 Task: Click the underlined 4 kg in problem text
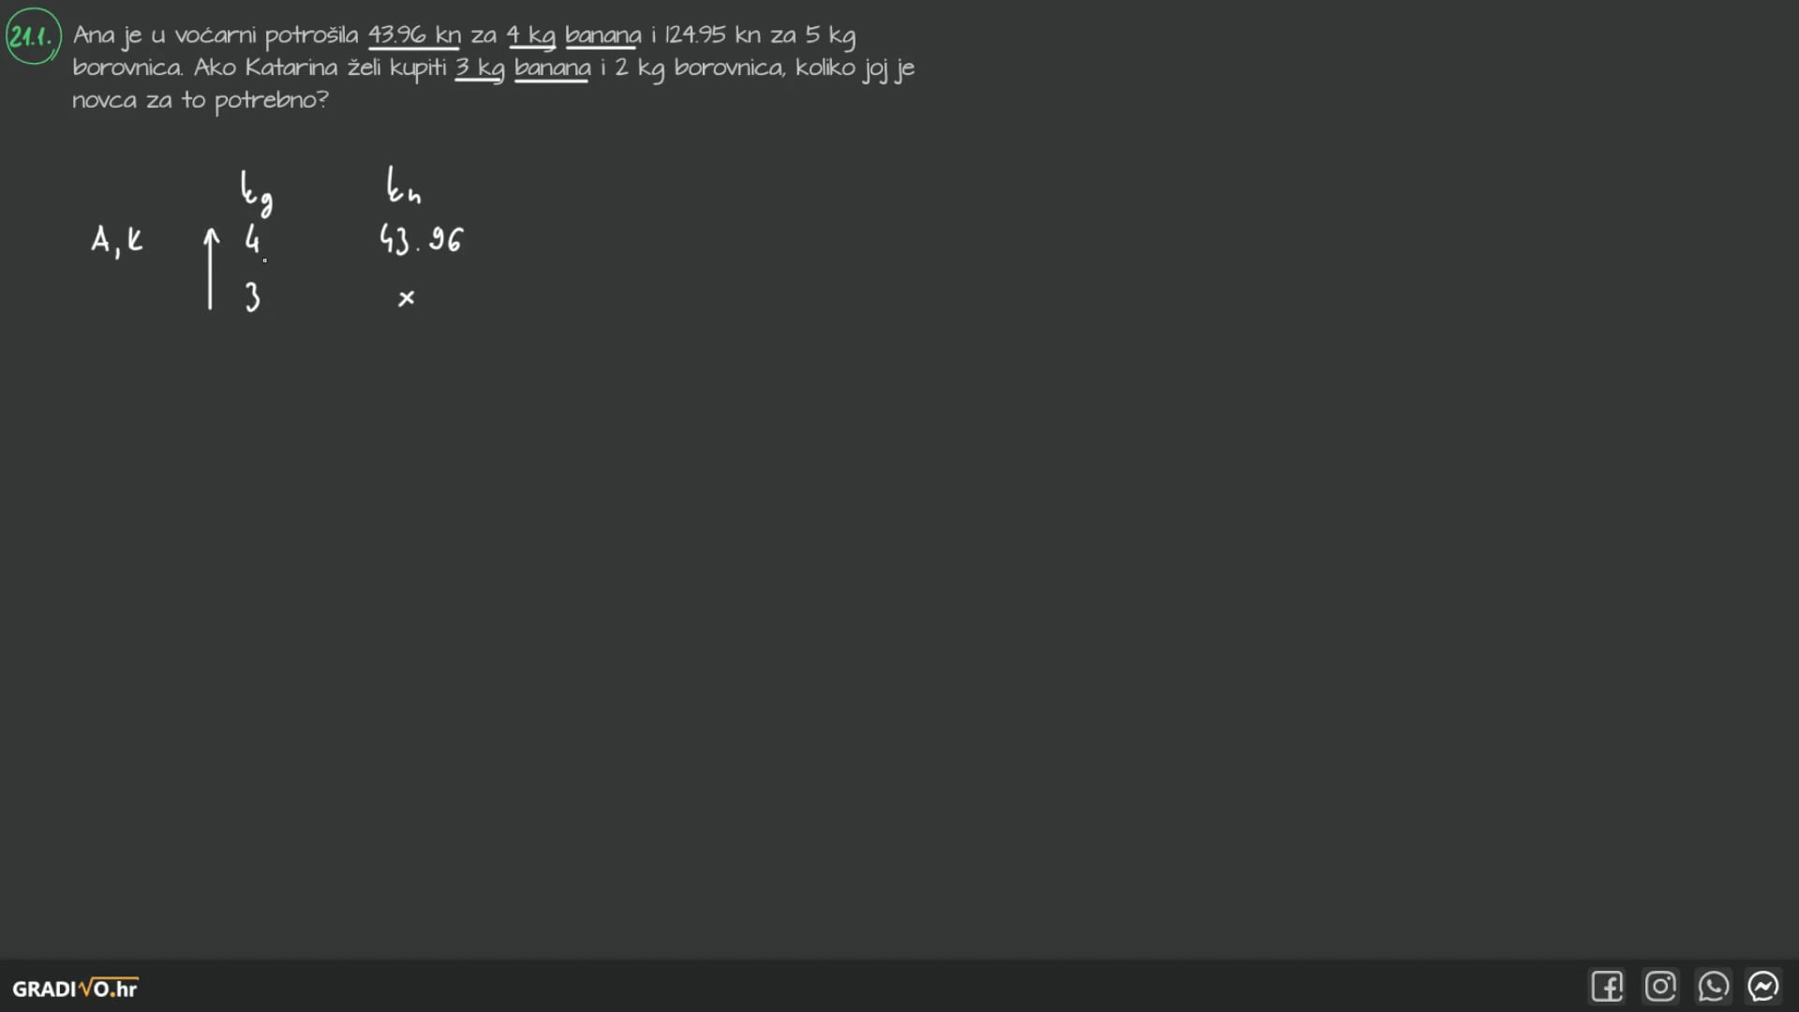click(x=531, y=37)
